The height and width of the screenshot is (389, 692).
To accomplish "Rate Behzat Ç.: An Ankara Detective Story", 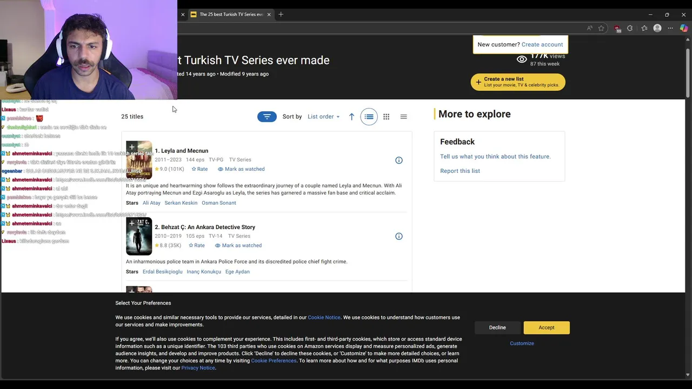I will (x=197, y=245).
